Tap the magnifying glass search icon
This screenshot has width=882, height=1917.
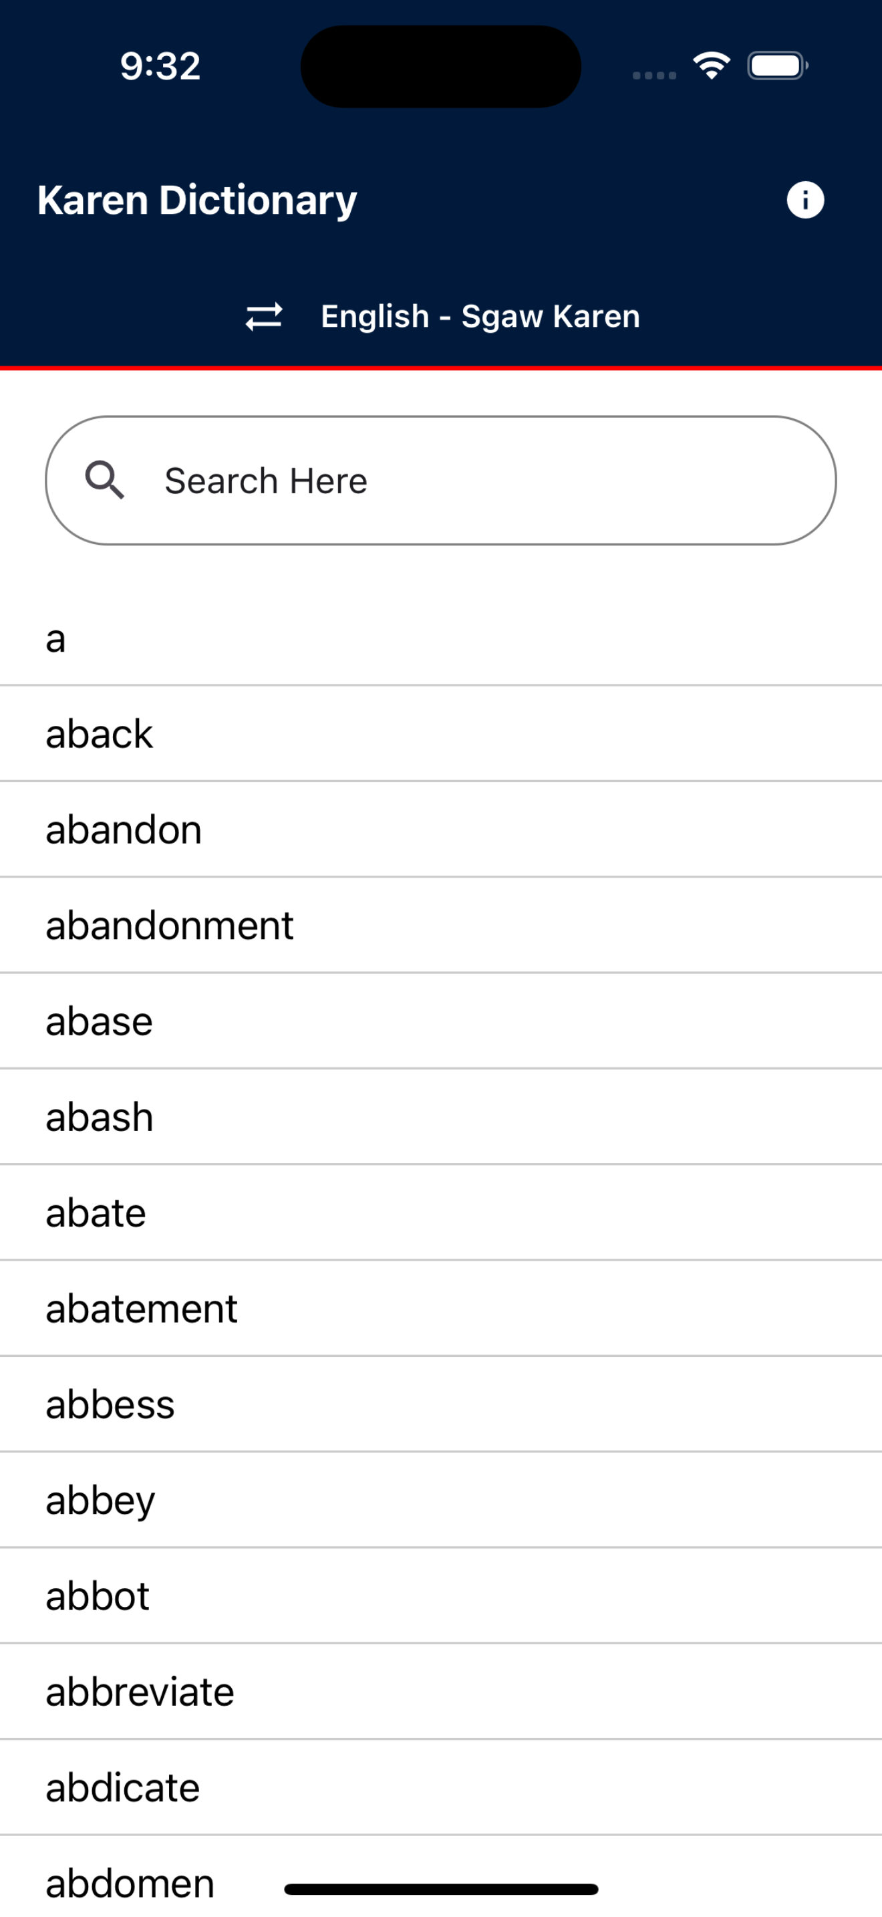106,480
